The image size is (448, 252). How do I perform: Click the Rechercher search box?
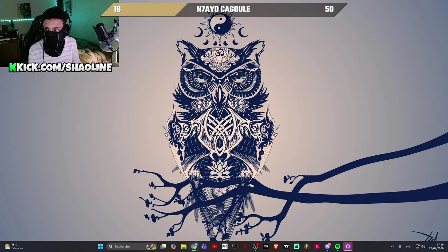pos(132,246)
